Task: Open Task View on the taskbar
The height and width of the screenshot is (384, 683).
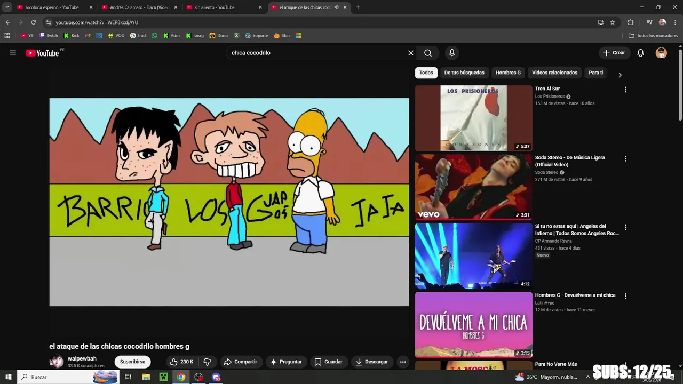Action: pos(128,377)
